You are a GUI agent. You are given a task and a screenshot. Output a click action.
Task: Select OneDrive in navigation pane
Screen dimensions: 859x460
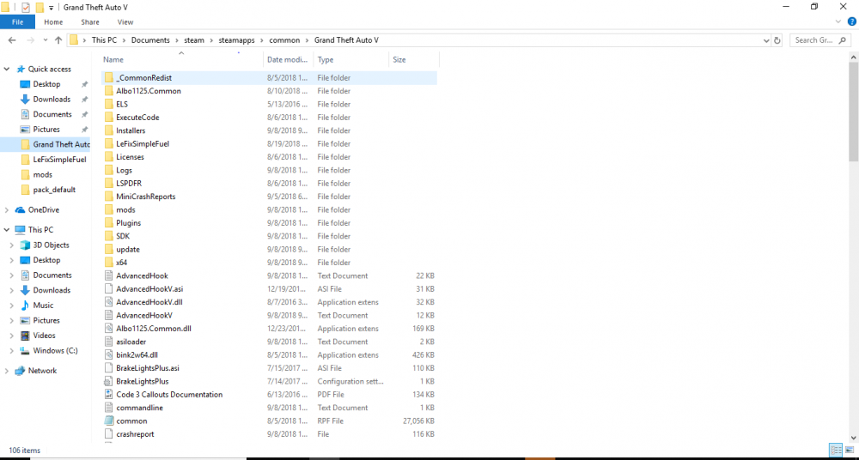click(x=43, y=209)
